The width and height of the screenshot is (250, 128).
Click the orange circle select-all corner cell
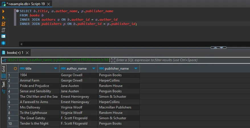15,69
